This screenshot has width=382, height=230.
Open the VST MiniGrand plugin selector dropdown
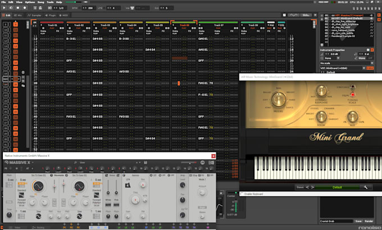[343, 68]
